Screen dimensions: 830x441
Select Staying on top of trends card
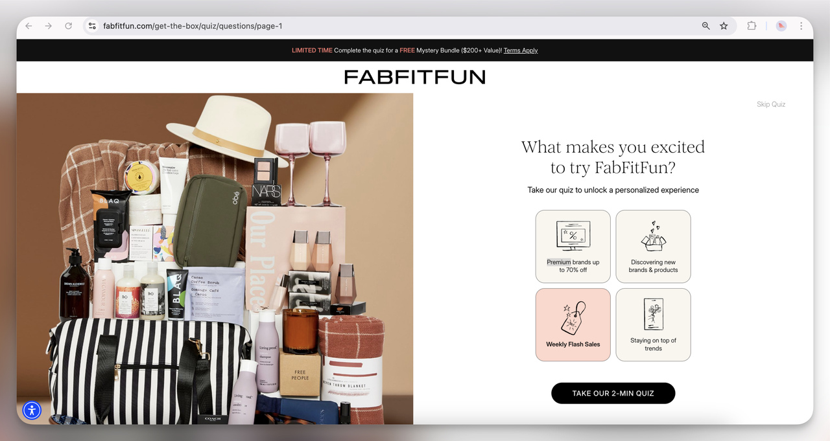(x=653, y=324)
